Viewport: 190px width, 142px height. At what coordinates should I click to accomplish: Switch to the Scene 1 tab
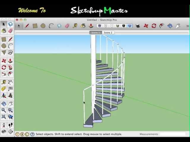(96, 33)
